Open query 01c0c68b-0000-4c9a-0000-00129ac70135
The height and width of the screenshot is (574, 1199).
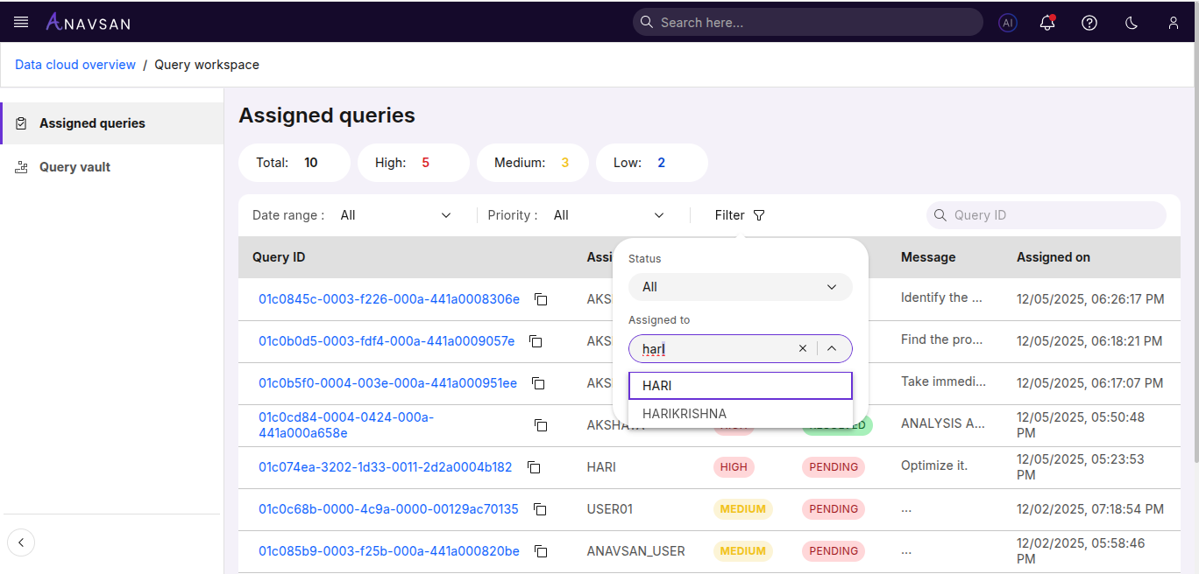388,509
